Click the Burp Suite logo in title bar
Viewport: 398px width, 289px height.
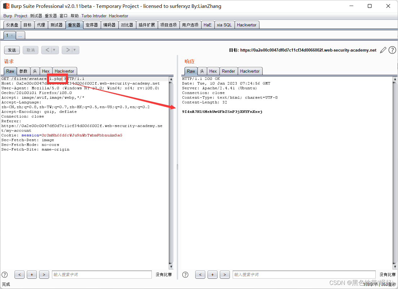(x=6, y=6)
